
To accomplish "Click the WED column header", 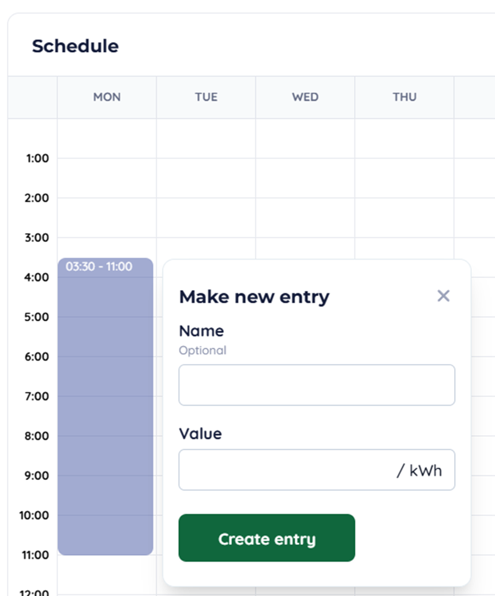I will click(305, 97).
